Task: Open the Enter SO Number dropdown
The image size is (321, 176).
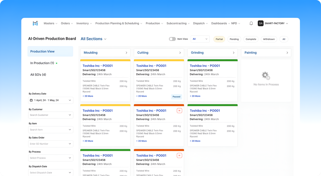Action: tap(51, 144)
